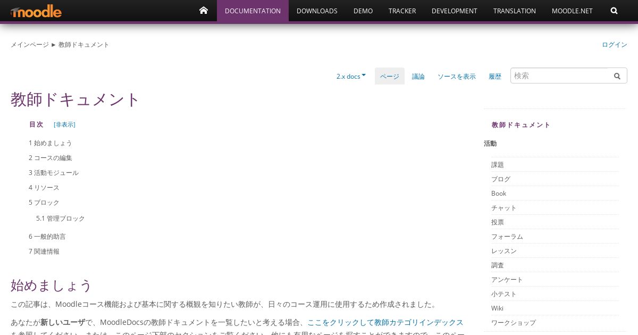Screen dimensions: 638x335
Task: Open the Development menu item
Action: (x=455, y=11)
